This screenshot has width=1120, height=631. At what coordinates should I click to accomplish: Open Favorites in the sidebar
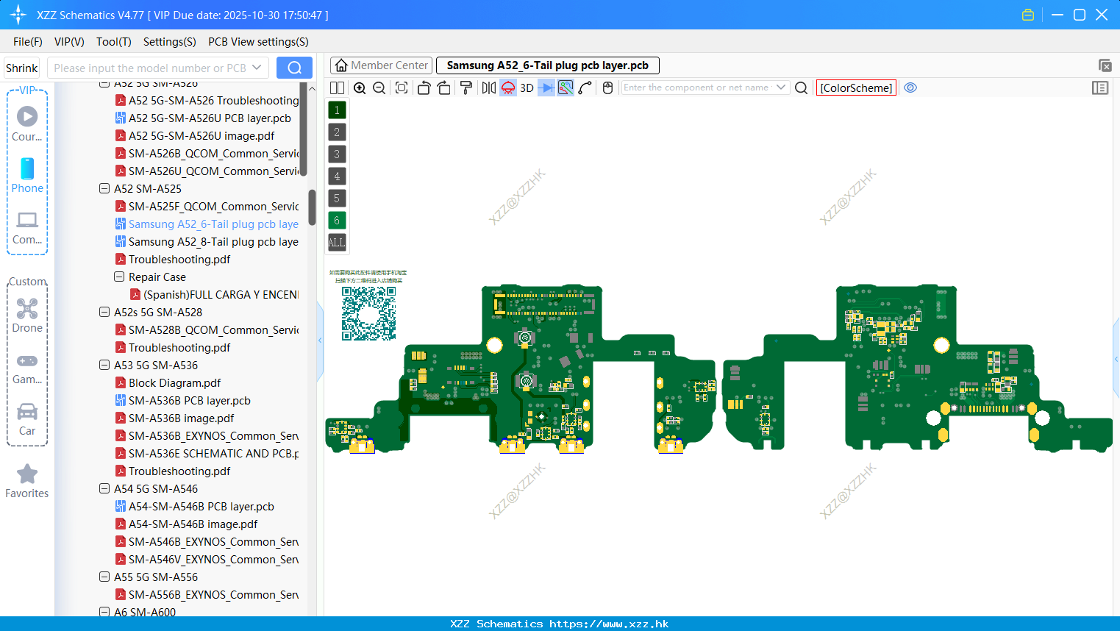(27, 481)
